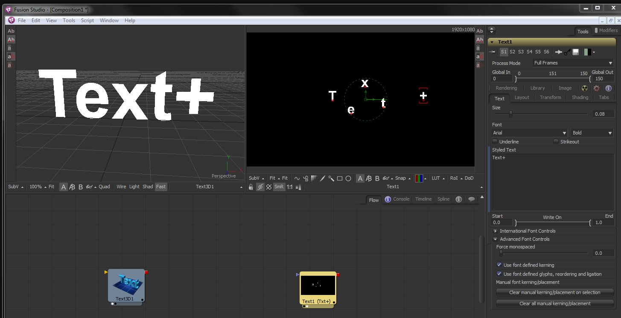Select the rectangle mask tool

pyautogui.click(x=340, y=178)
